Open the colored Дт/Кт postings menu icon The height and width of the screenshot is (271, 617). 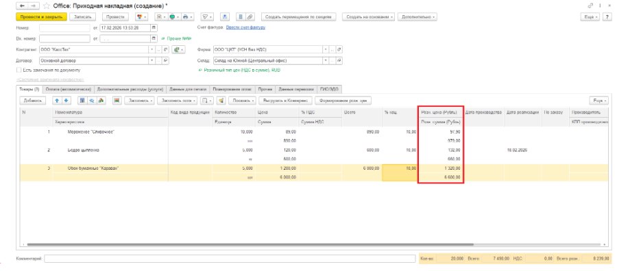141,17
